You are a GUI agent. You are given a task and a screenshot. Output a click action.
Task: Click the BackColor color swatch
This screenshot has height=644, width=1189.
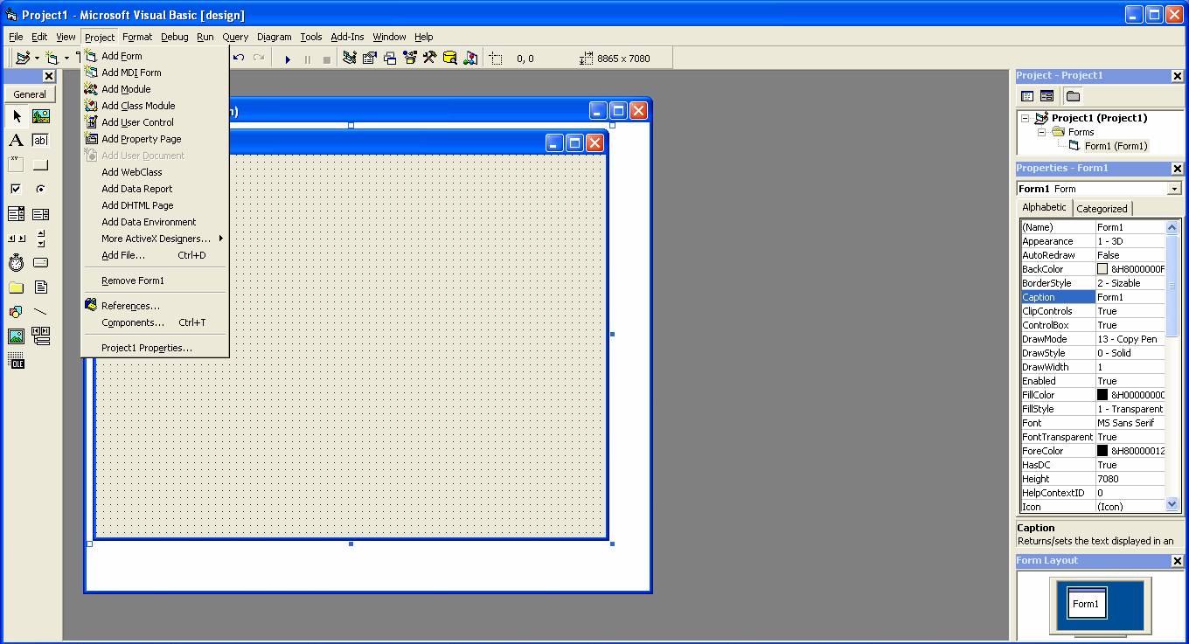1102,269
